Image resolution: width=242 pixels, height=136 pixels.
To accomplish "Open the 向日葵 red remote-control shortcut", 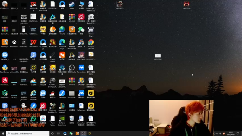I will point(62,55).
